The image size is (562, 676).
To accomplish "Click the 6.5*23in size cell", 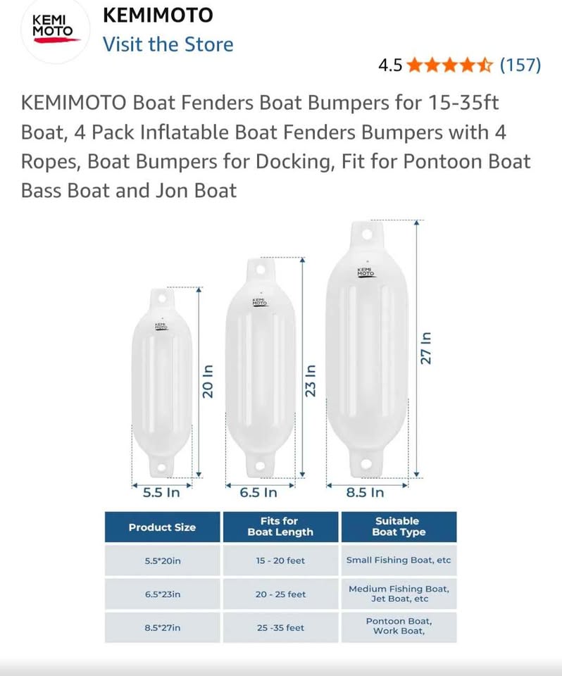I will [x=162, y=594].
